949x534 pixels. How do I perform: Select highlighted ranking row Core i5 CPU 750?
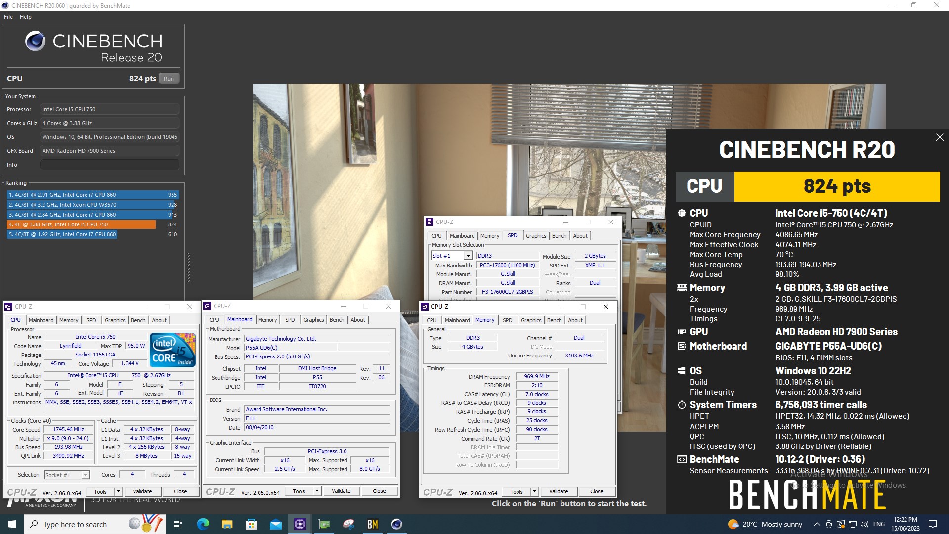(x=92, y=224)
